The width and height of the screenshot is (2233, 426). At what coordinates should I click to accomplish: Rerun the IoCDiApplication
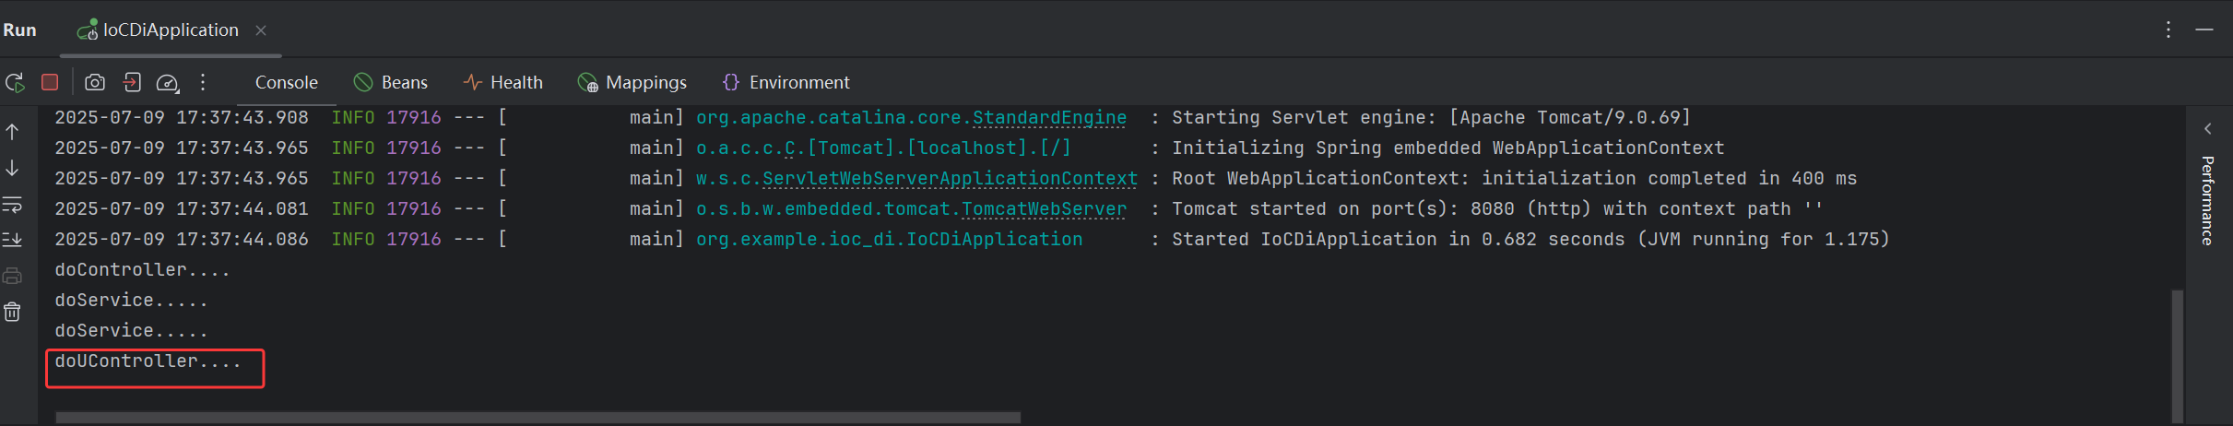(x=15, y=83)
